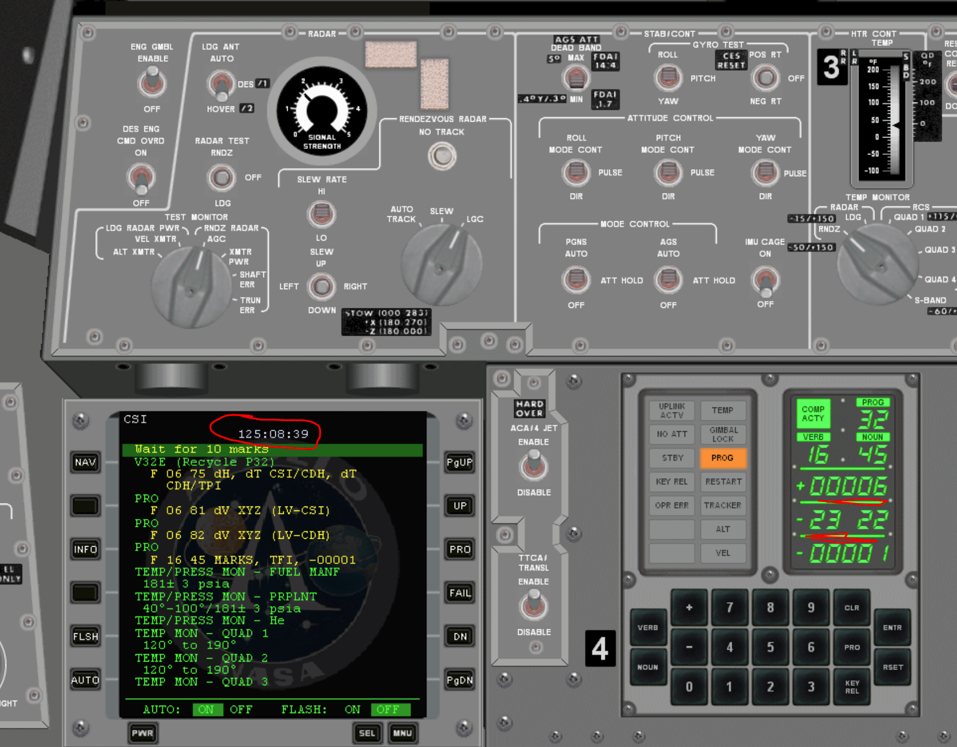The height and width of the screenshot is (747, 957).
Task: Toggle the TTCA/TRANSL enable switch
Action: 533,605
